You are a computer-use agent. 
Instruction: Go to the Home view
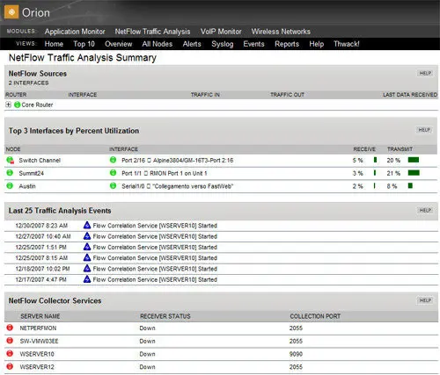54,44
